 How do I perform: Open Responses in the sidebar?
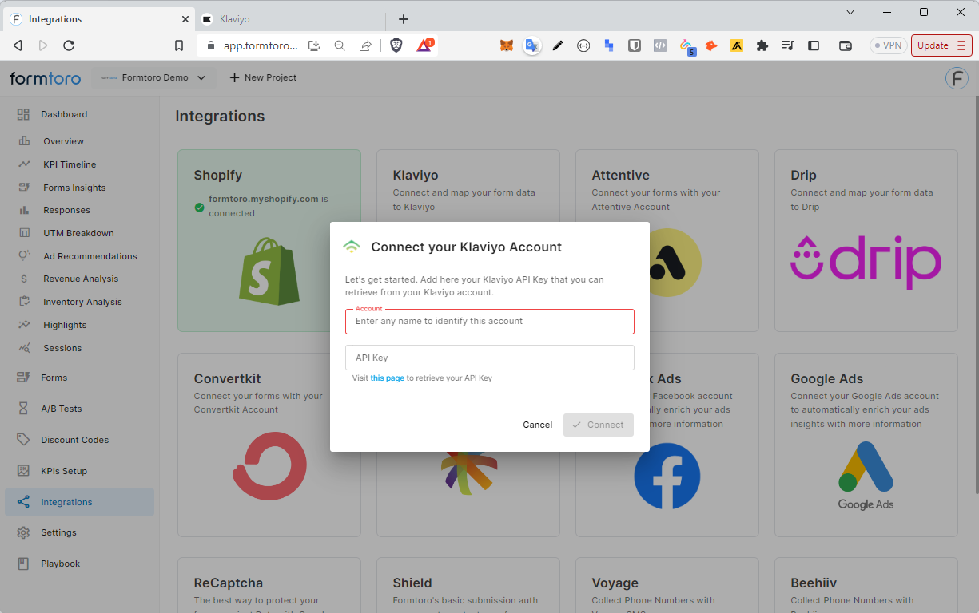[66, 210]
